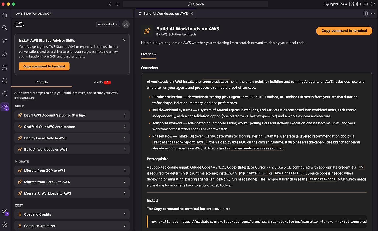Split the editor to the right

tap(366, 13)
